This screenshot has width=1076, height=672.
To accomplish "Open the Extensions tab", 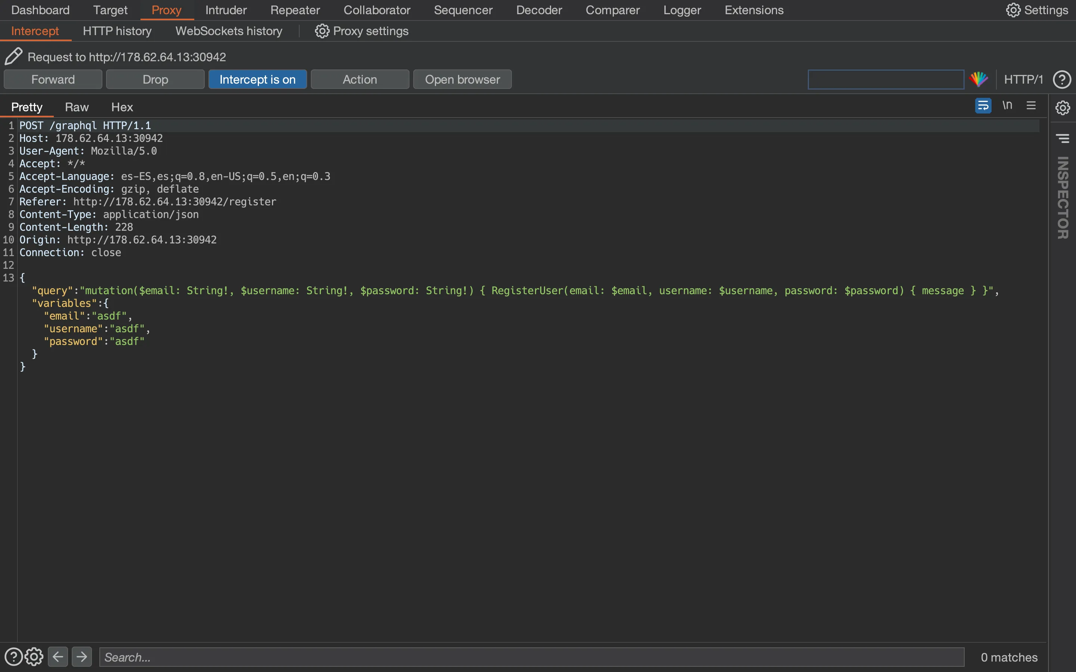I will [754, 10].
